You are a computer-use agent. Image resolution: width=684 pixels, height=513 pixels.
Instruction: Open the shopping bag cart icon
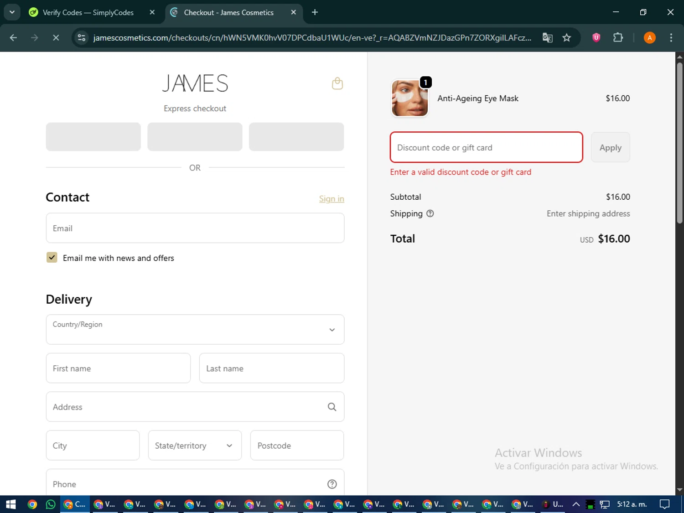point(337,83)
